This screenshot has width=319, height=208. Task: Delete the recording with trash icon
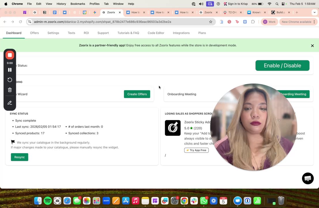coord(10,90)
